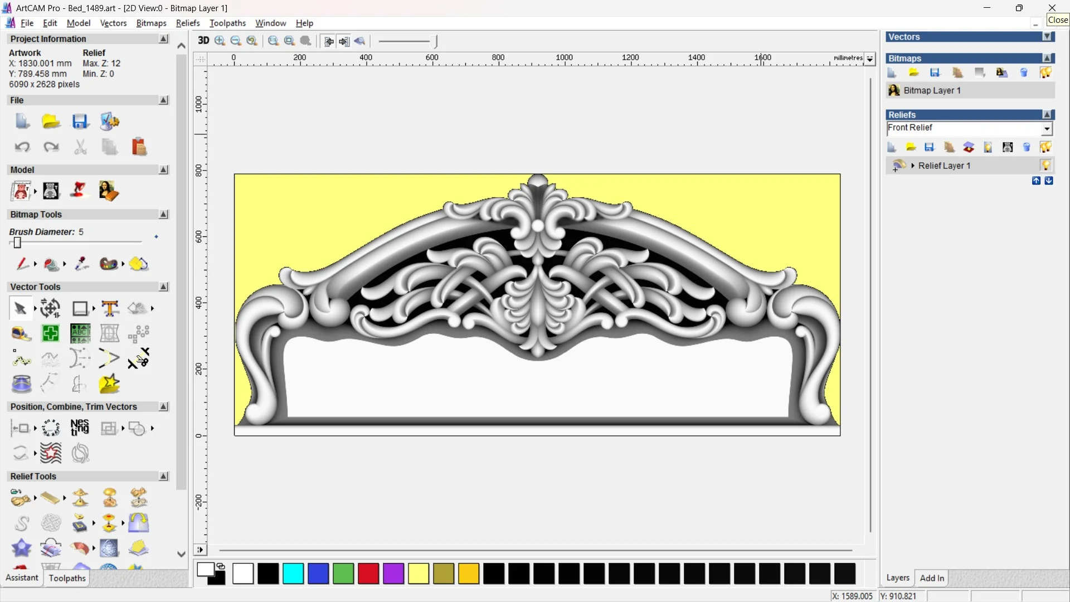Open the Toolpaths menu
This screenshot has width=1070, height=602.
point(227,23)
